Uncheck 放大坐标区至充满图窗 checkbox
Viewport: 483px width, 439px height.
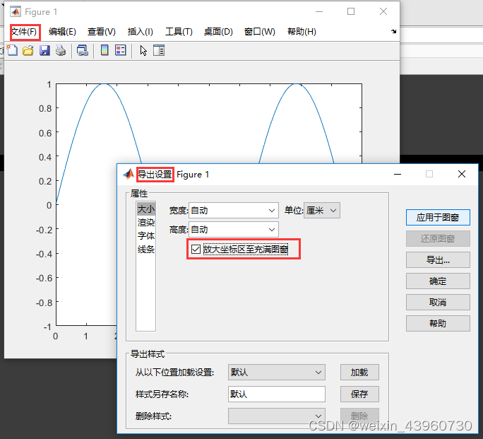point(196,249)
